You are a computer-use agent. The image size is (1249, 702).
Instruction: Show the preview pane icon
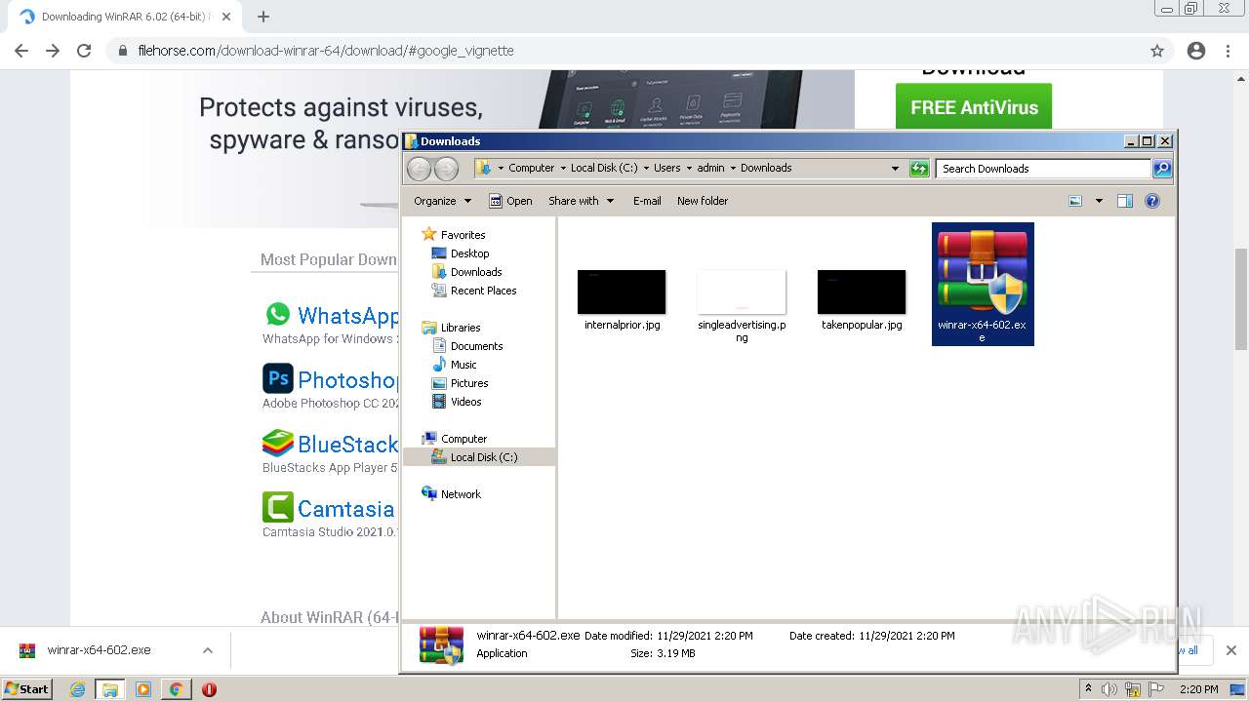click(x=1124, y=201)
